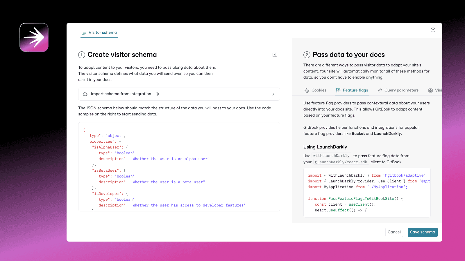Collapse the side panel toggle icon

point(275,55)
